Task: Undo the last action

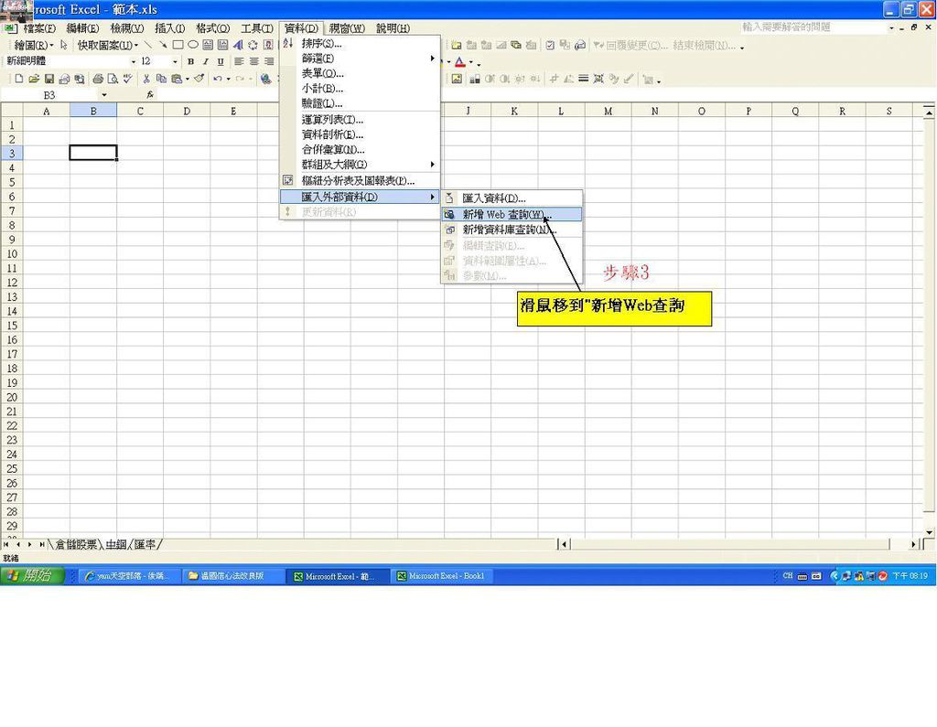Action: click(x=218, y=79)
